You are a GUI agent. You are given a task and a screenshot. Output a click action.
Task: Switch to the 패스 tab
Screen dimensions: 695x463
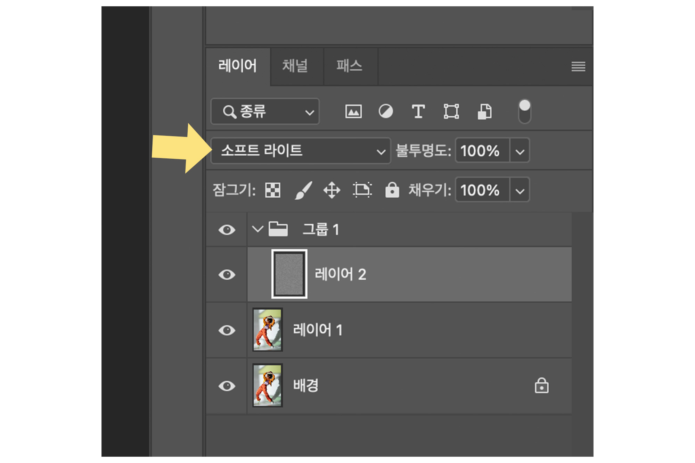click(349, 66)
